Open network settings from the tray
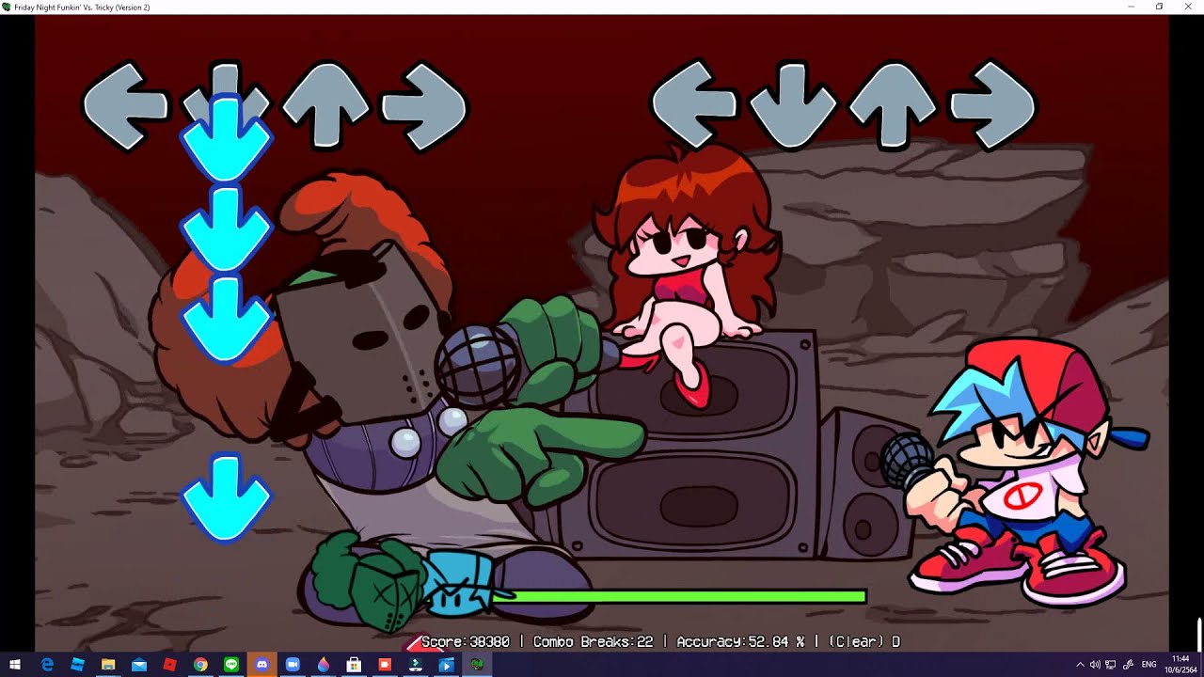This screenshot has height=677, width=1204. [1111, 665]
